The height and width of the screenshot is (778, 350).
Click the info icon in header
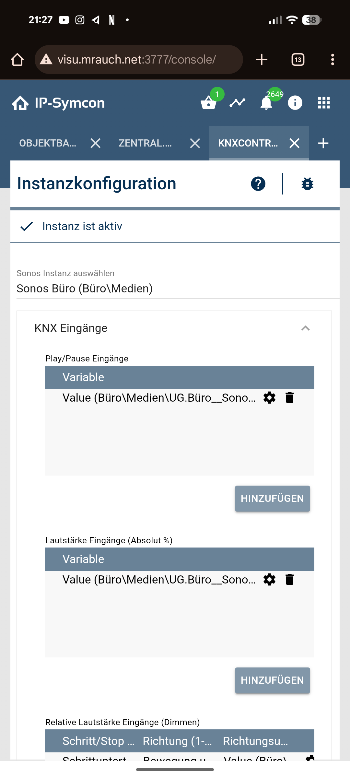pos(295,103)
